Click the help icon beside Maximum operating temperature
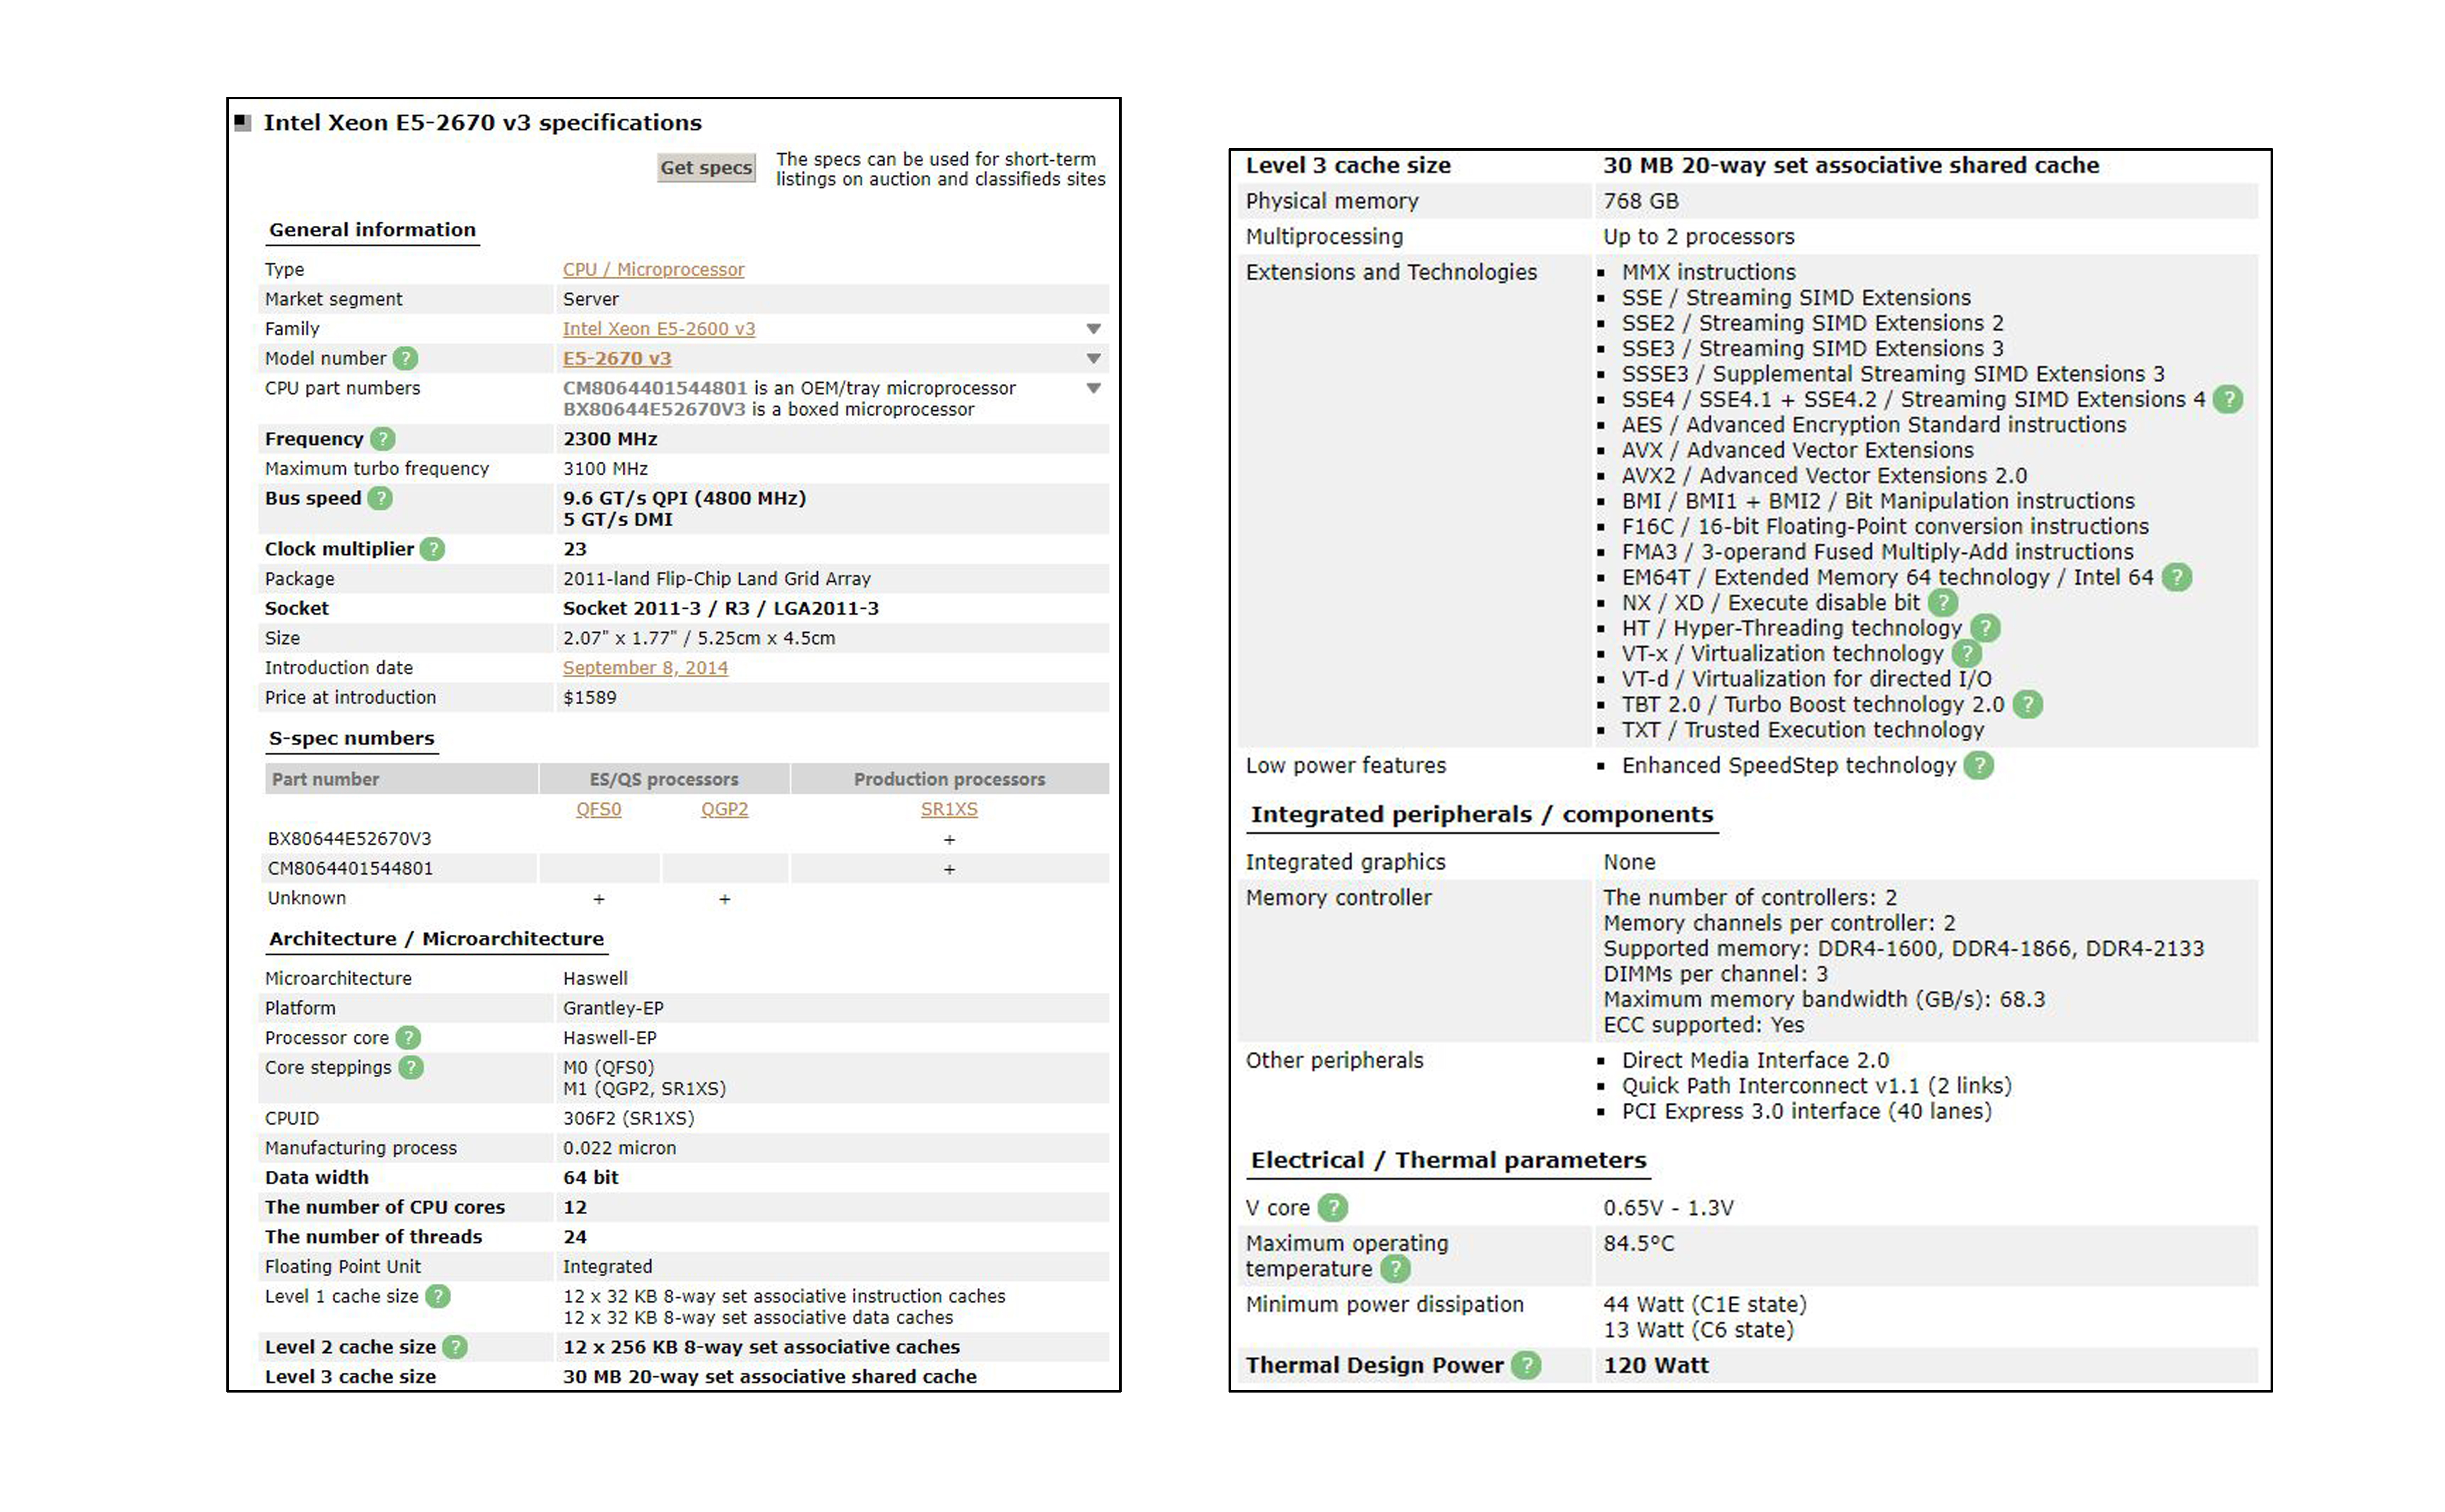 (1395, 1269)
